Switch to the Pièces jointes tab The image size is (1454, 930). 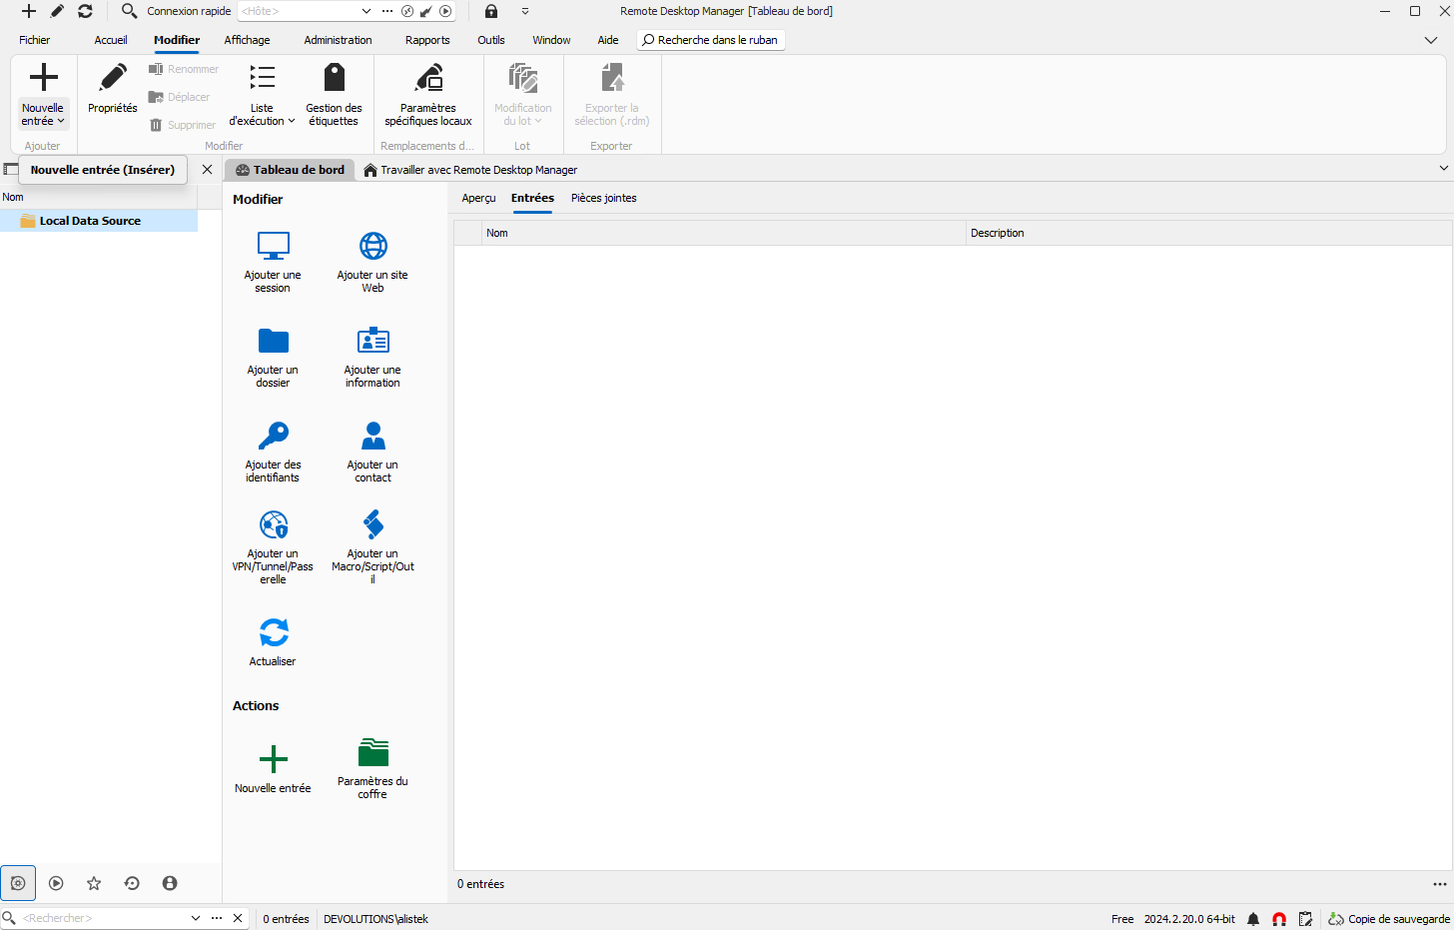click(x=603, y=198)
